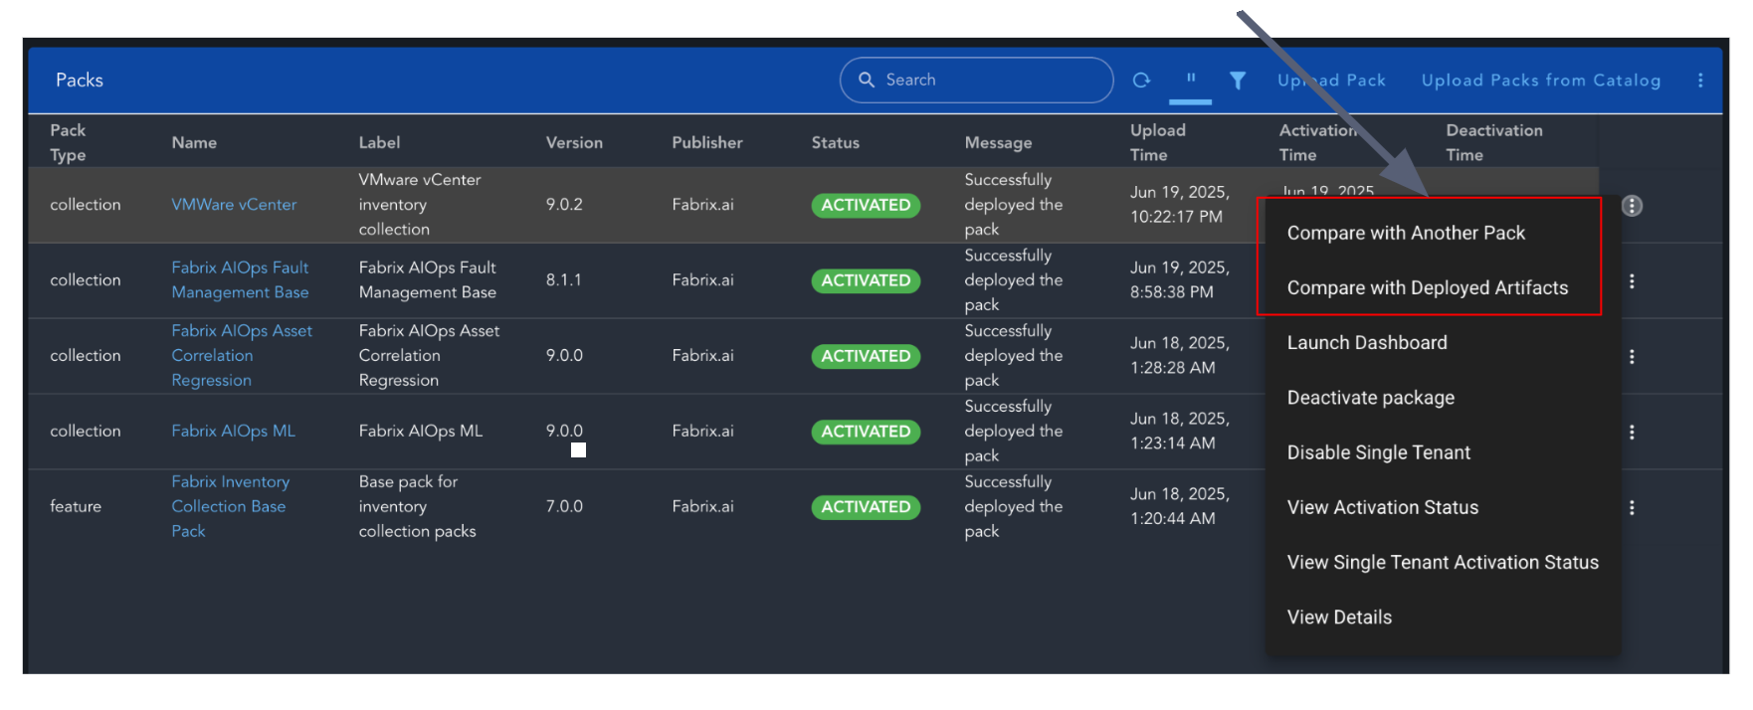This screenshot has width=1753, height=710.
Task: Open the Packs header kebab menu
Action: (x=1700, y=81)
